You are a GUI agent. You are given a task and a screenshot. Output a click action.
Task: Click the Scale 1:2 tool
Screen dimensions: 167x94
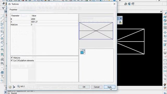click(x=165, y=41)
